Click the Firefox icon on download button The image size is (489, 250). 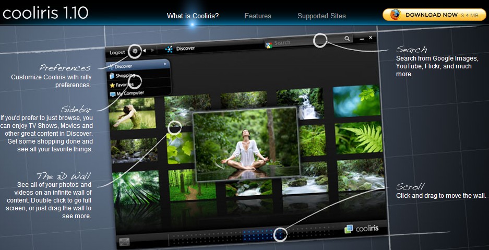coord(396,15)
